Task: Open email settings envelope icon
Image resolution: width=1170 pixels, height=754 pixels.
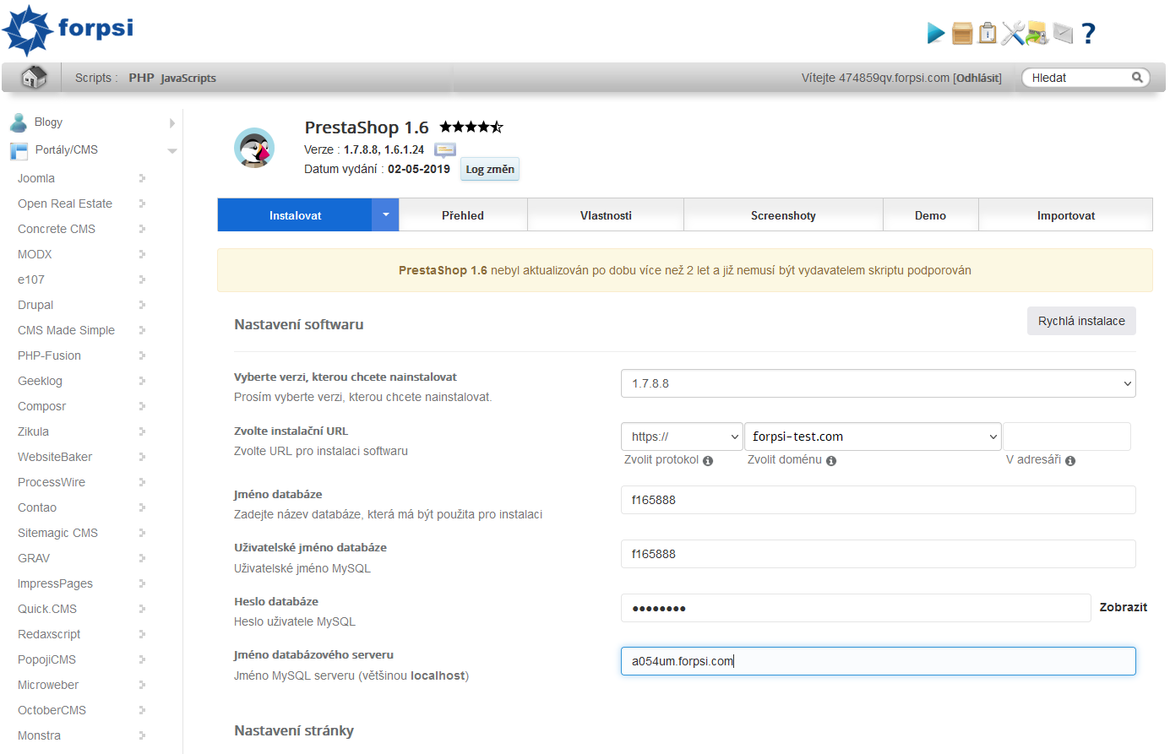Action: tap(1063, 33)
